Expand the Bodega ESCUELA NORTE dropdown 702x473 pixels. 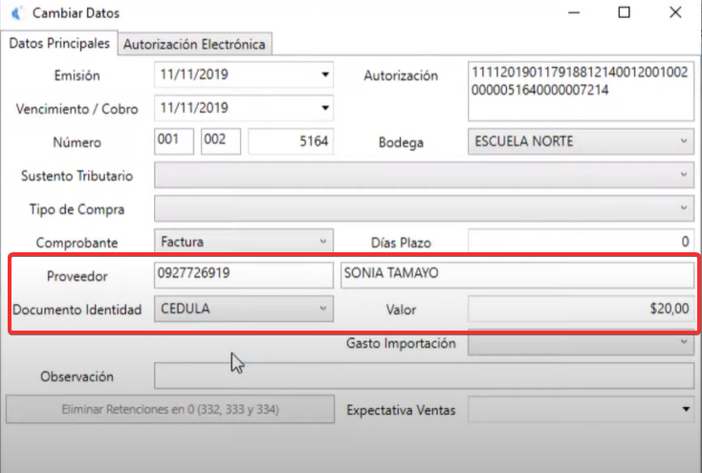click(x=581, y=141)
